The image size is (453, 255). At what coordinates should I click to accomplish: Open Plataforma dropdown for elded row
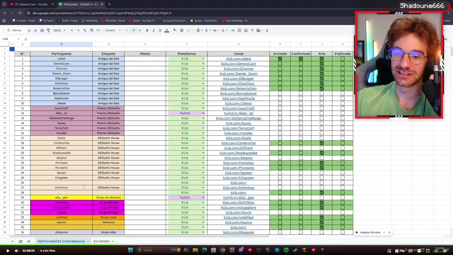(x=203, y=59)
